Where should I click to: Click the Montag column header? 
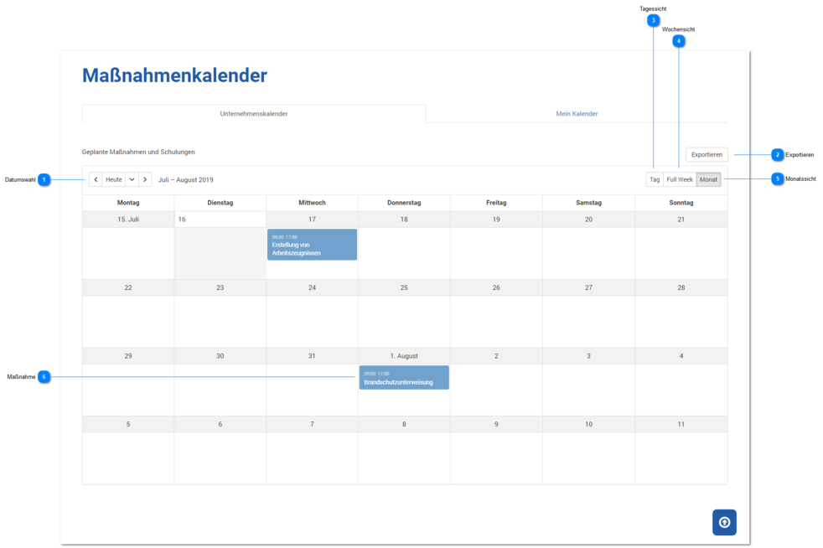coord(128,203)
